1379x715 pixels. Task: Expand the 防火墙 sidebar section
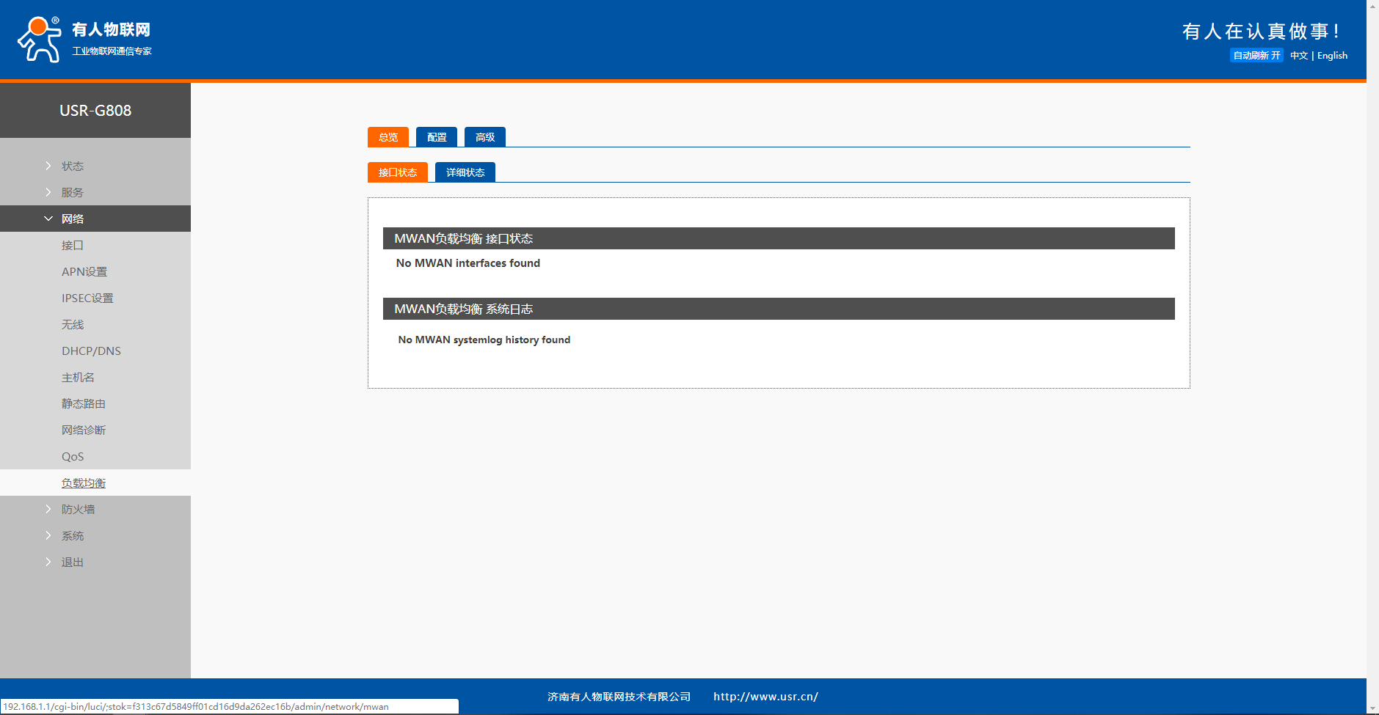[78, 510]
